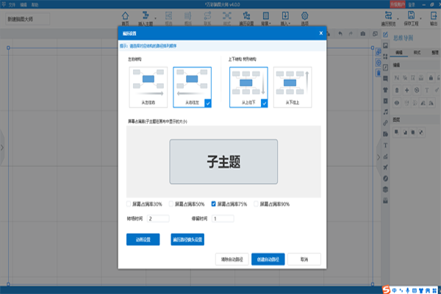The image size is (441, 294).
Task: Check the 屏幕占满率90% option
Action: point(256,203)
